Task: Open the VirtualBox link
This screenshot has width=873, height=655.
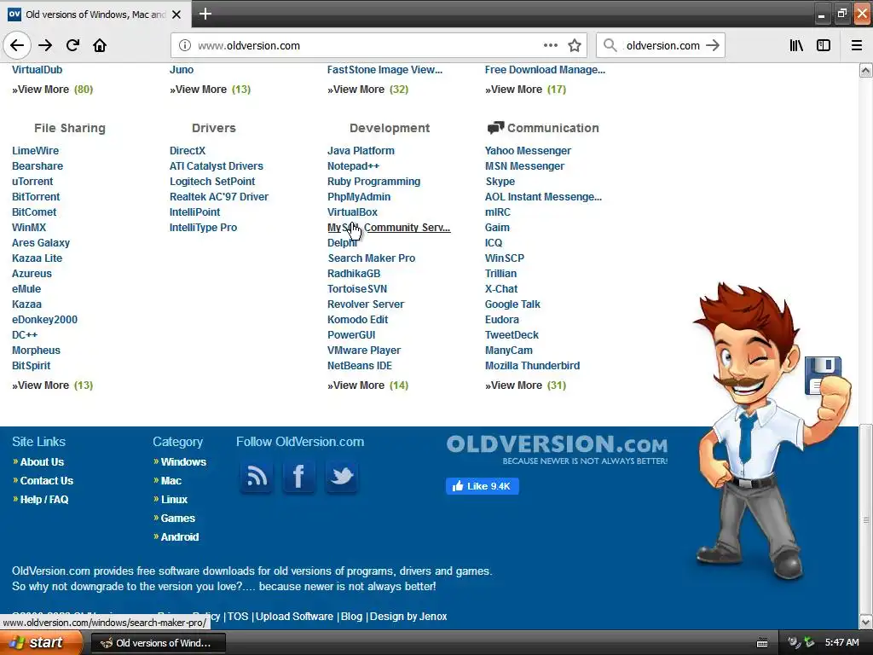Action: click(352, 212)
